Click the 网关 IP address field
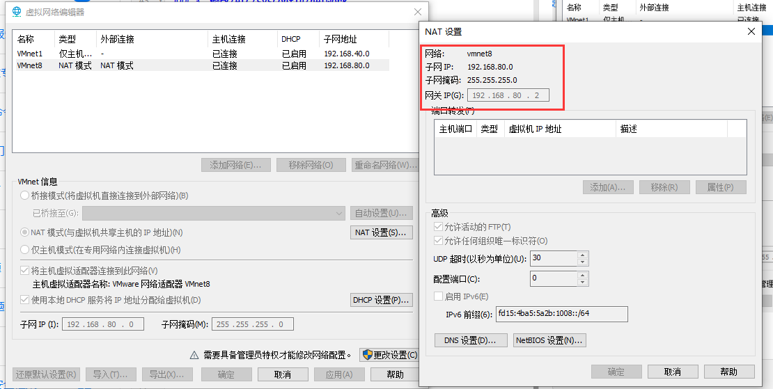 507,95
